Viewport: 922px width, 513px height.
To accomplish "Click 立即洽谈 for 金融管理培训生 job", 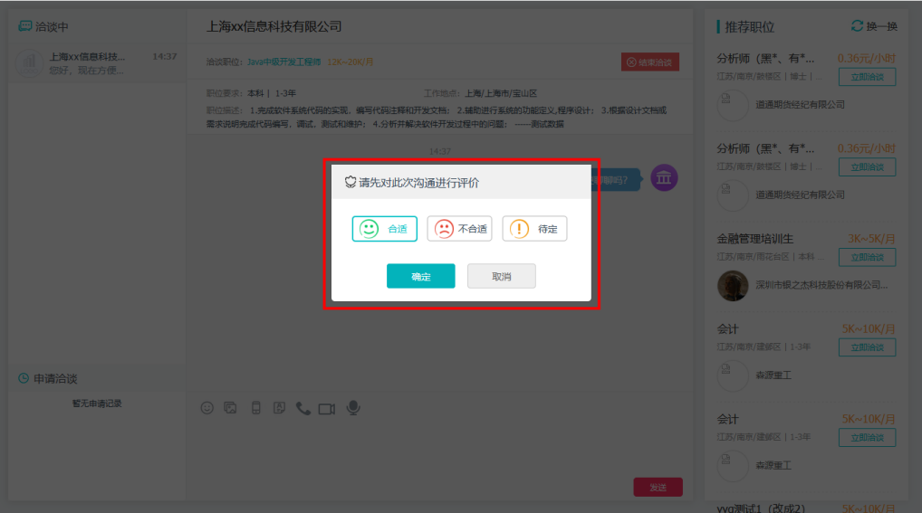I will (x=867, y=257).
